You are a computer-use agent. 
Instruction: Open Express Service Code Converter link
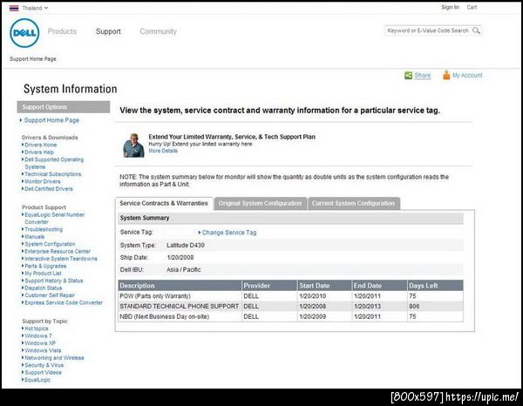pos(64,303)
